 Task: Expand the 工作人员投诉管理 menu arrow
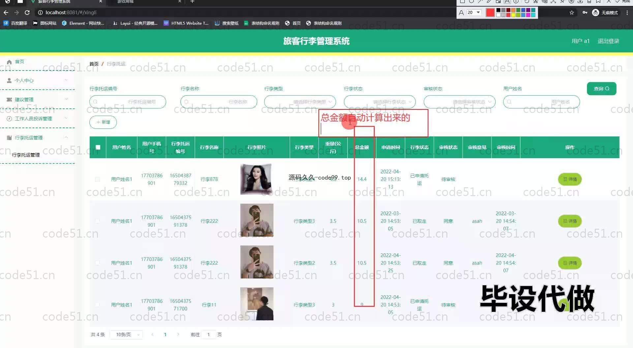click(66, 118)
